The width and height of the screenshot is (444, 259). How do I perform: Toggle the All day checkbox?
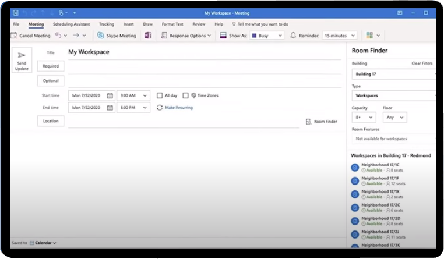tap(160, 95)
